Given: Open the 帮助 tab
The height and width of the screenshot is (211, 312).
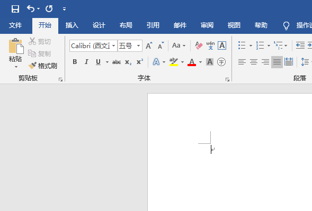Looking at the screenshot, I should click(x=261, y=25).
